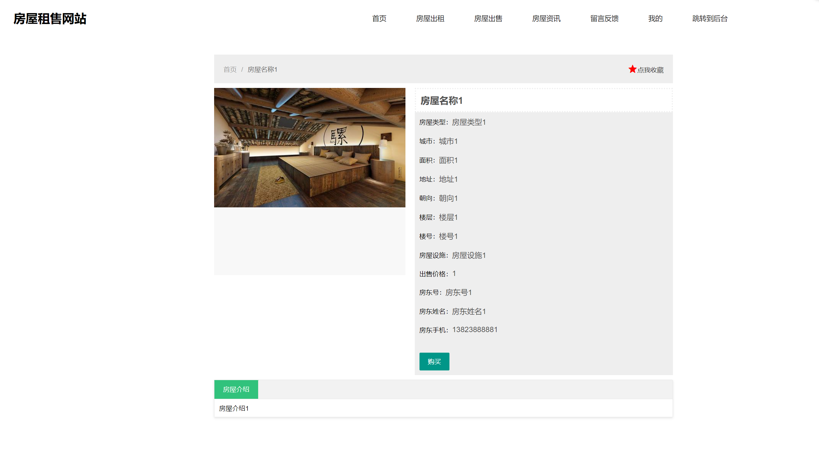Click the 房屋名称1 breadcrumb entry

pyautogui.click(x=262, y=69)
